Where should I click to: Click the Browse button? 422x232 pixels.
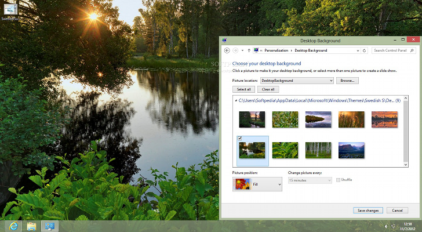point(347,81)
